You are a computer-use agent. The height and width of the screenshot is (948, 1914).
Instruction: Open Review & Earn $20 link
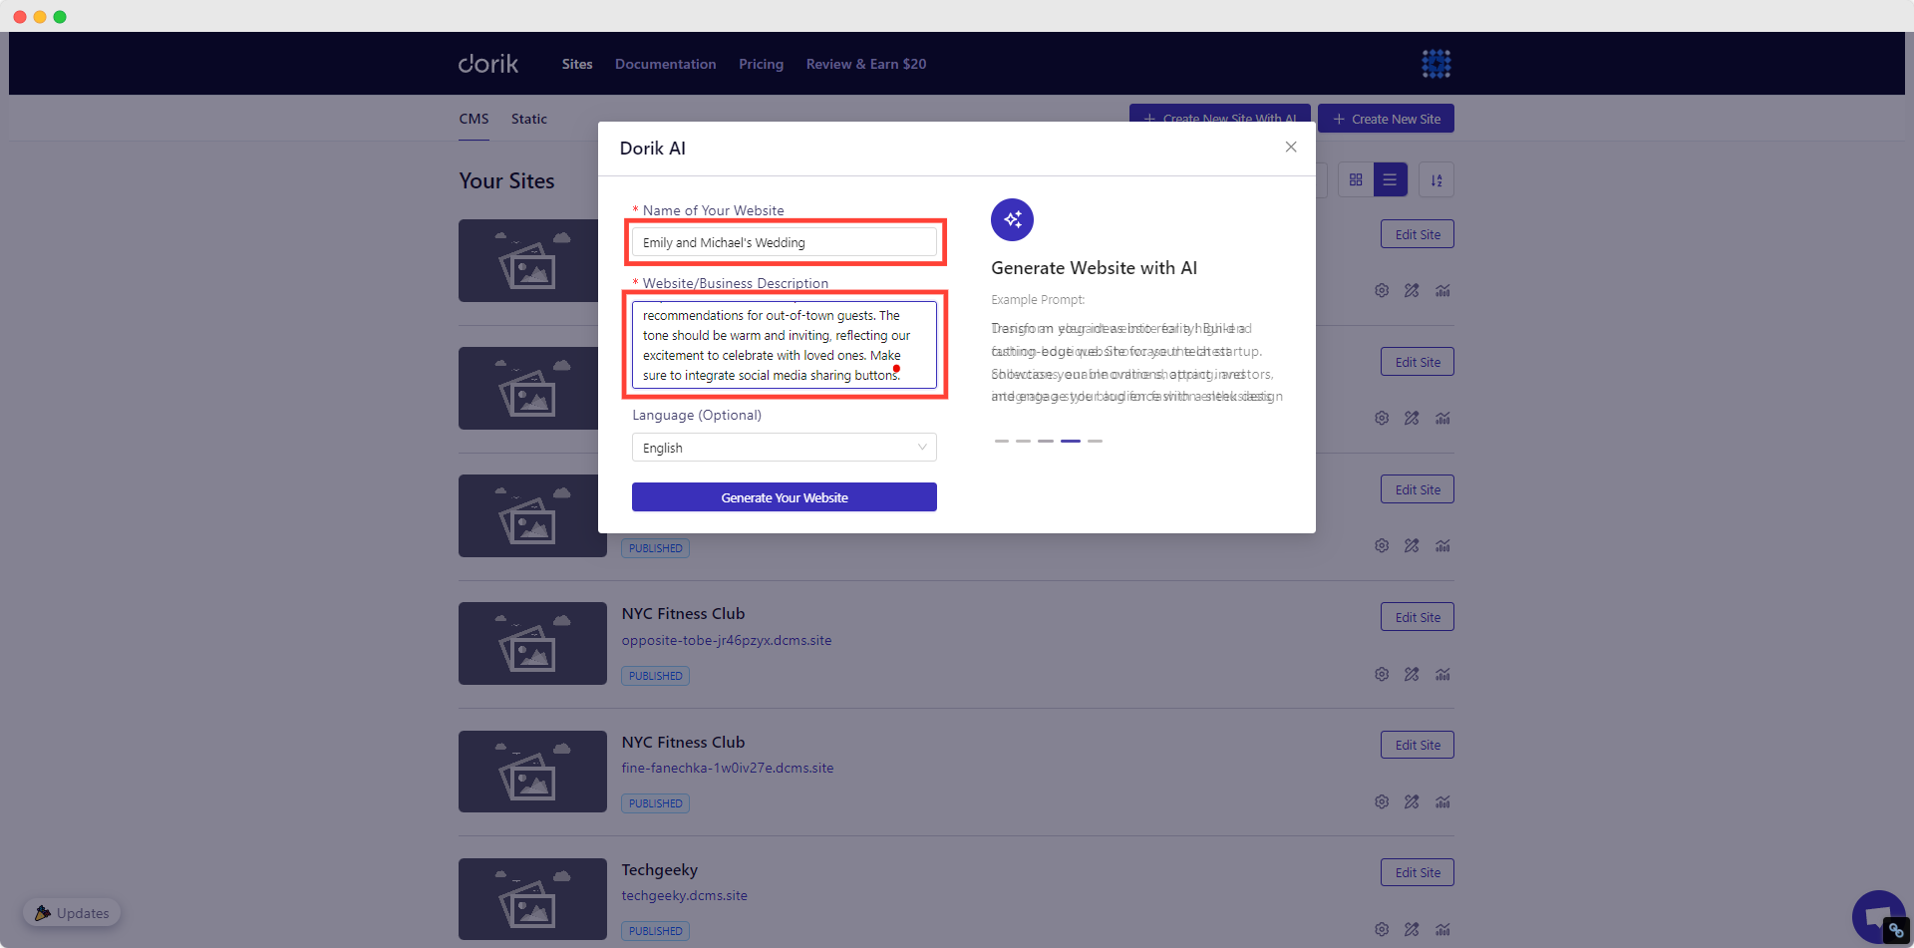click(x=866, y=64)
